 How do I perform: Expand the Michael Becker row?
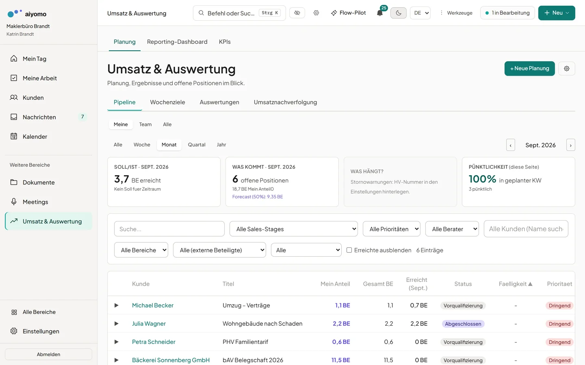point(116,305)
